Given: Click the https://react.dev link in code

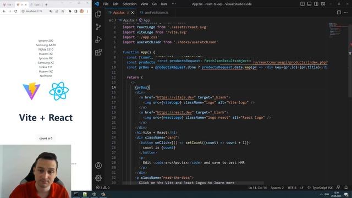Looking at the screenshot, I should pos(174,112).
